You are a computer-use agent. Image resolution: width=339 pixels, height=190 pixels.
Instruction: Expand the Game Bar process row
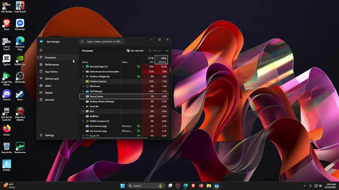coord(83,106)
